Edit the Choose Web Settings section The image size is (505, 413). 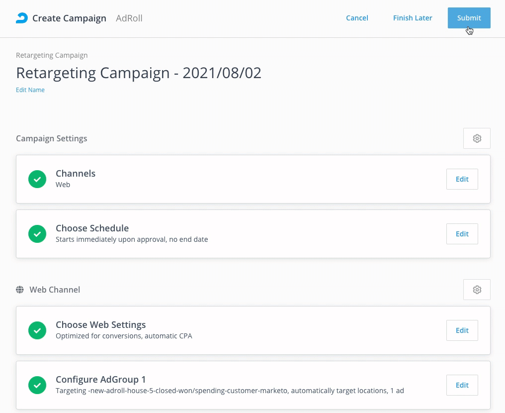[x=462, y=330]
